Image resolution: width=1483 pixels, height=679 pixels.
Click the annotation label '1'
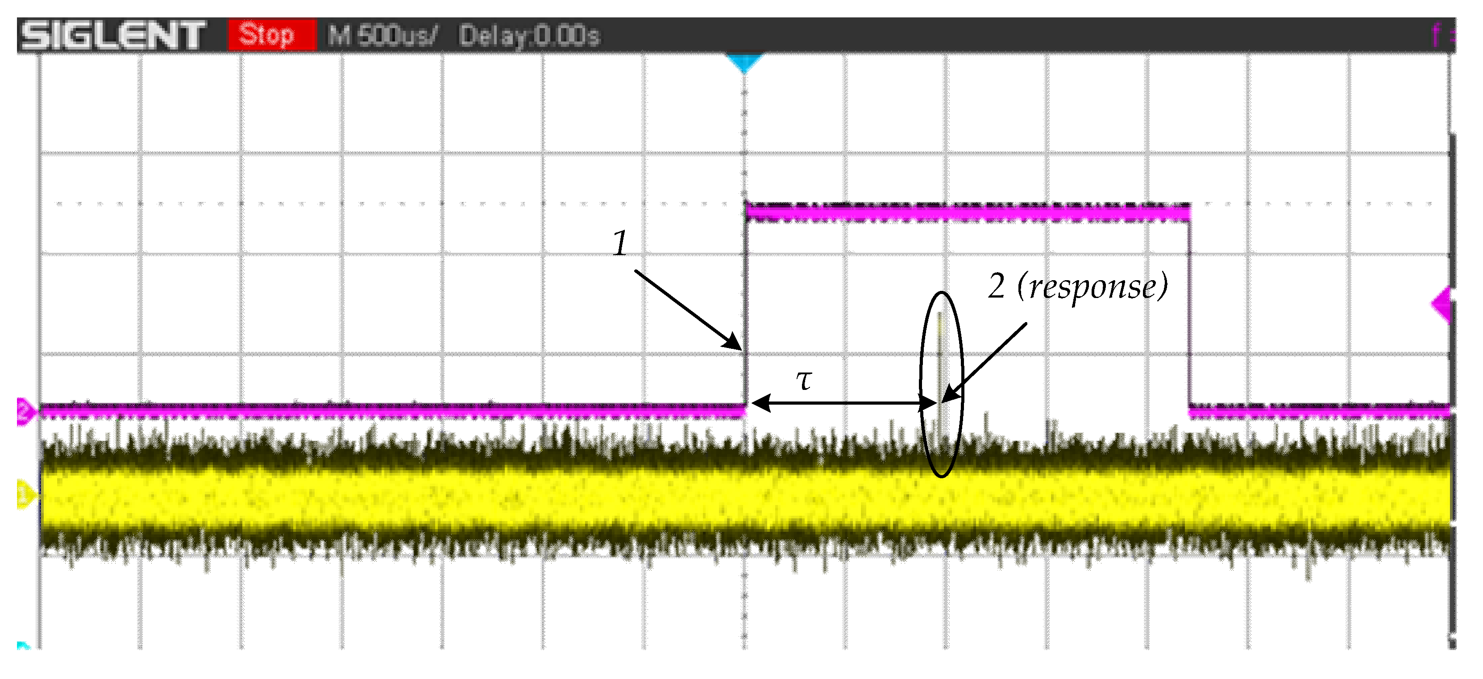pos(619,243)
